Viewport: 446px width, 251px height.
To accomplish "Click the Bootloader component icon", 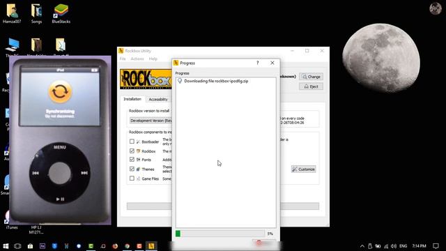I will 138,142.
